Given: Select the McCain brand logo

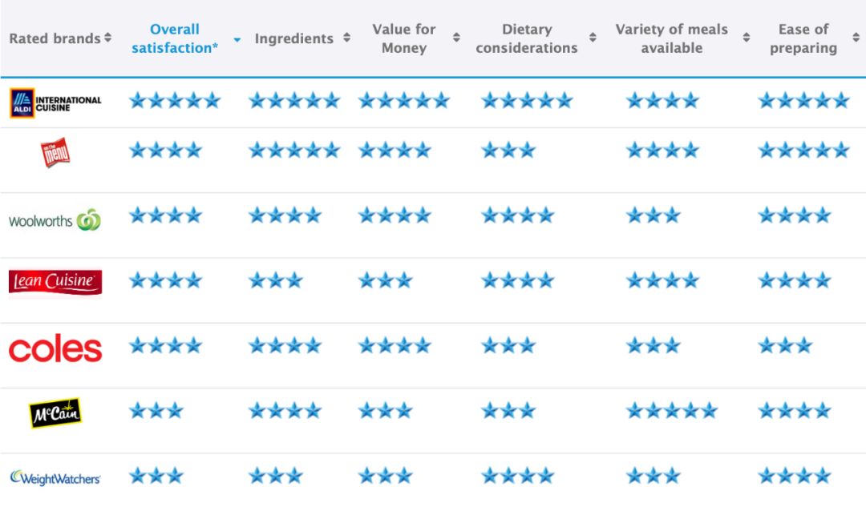Looking at the screenshot, I should click(55, 412).
